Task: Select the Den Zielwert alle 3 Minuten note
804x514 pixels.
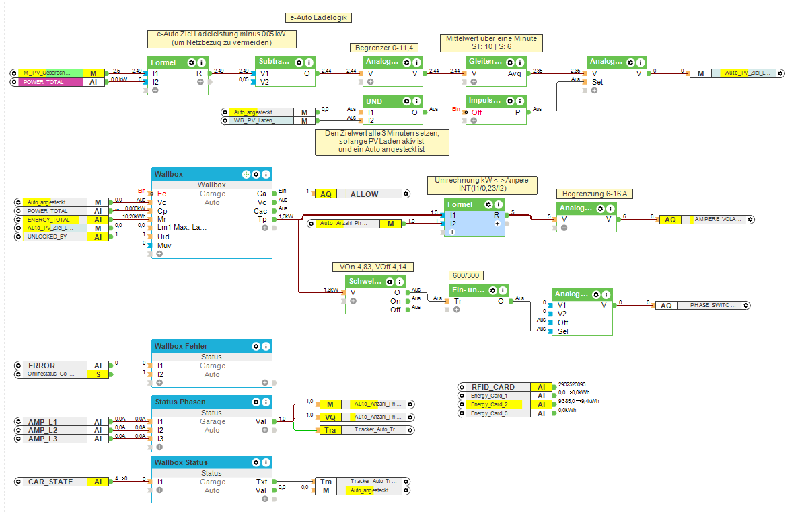Action: (x=382, y=142)
